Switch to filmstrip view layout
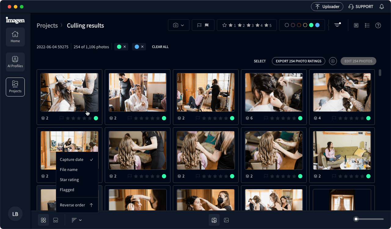This screenshot has height=229, width=391. pos(56,220)
